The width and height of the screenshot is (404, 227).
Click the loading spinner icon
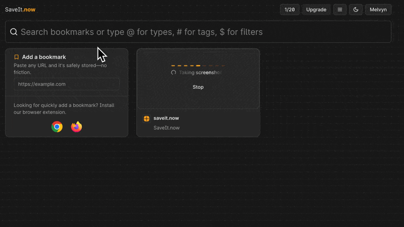(x=173, y=73)
